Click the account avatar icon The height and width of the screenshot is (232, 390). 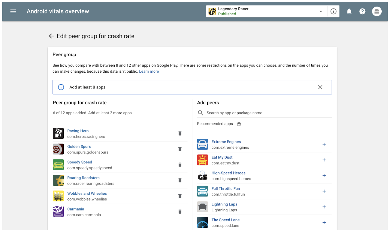click(377, 11)
